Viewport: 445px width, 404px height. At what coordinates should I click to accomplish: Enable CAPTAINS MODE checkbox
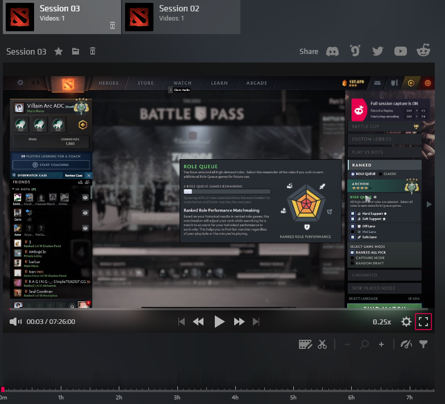pyautogui.click(x=352, y=257)
